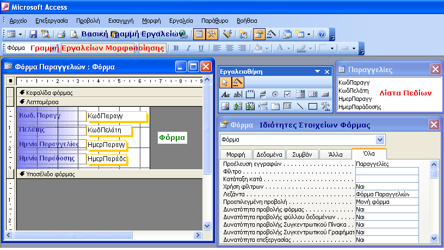Viewport: 444px width, 250px height.
Task: Select the Line tool in toolbox
Action: (300, 106)
